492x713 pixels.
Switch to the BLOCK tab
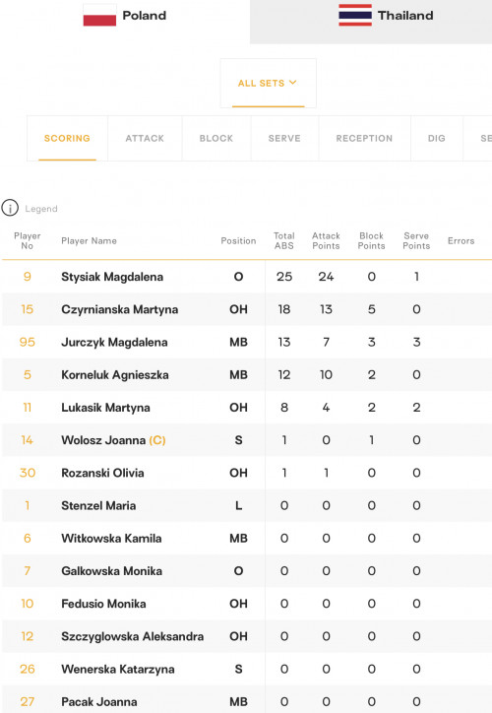[x=216, y=138]
